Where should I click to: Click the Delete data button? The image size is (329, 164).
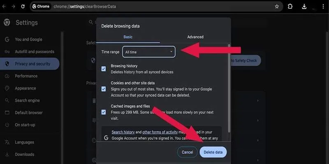pyautogui.click(x=213, y=152)
